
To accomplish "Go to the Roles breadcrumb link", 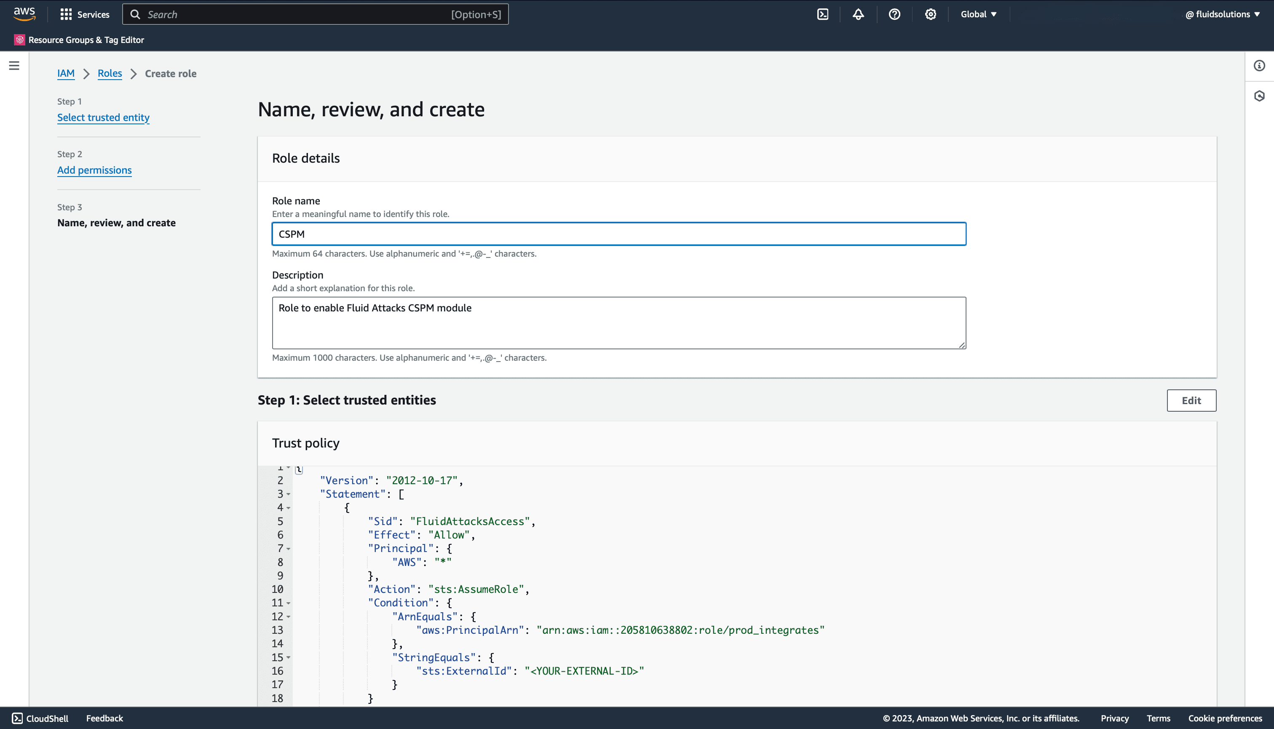I will [110, 74].
